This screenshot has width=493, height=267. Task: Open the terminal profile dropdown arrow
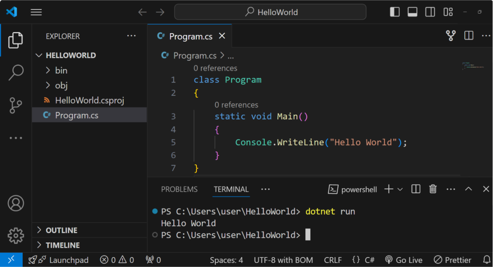(x=399, y=189)
